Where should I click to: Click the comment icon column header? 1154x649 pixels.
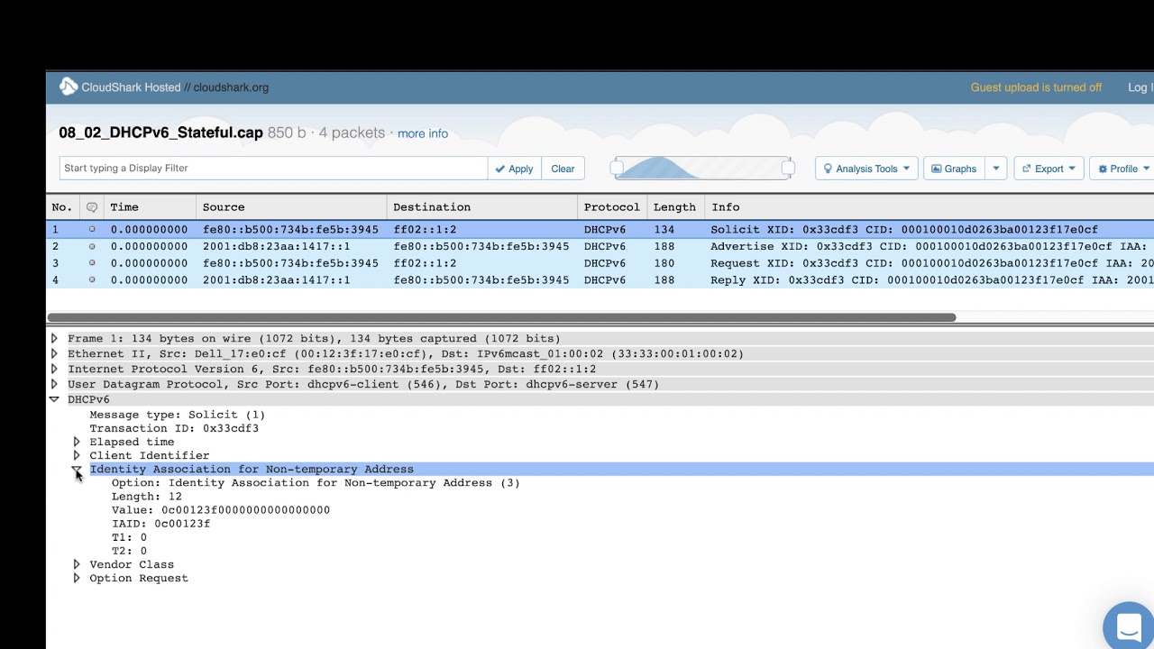point(91,207)
